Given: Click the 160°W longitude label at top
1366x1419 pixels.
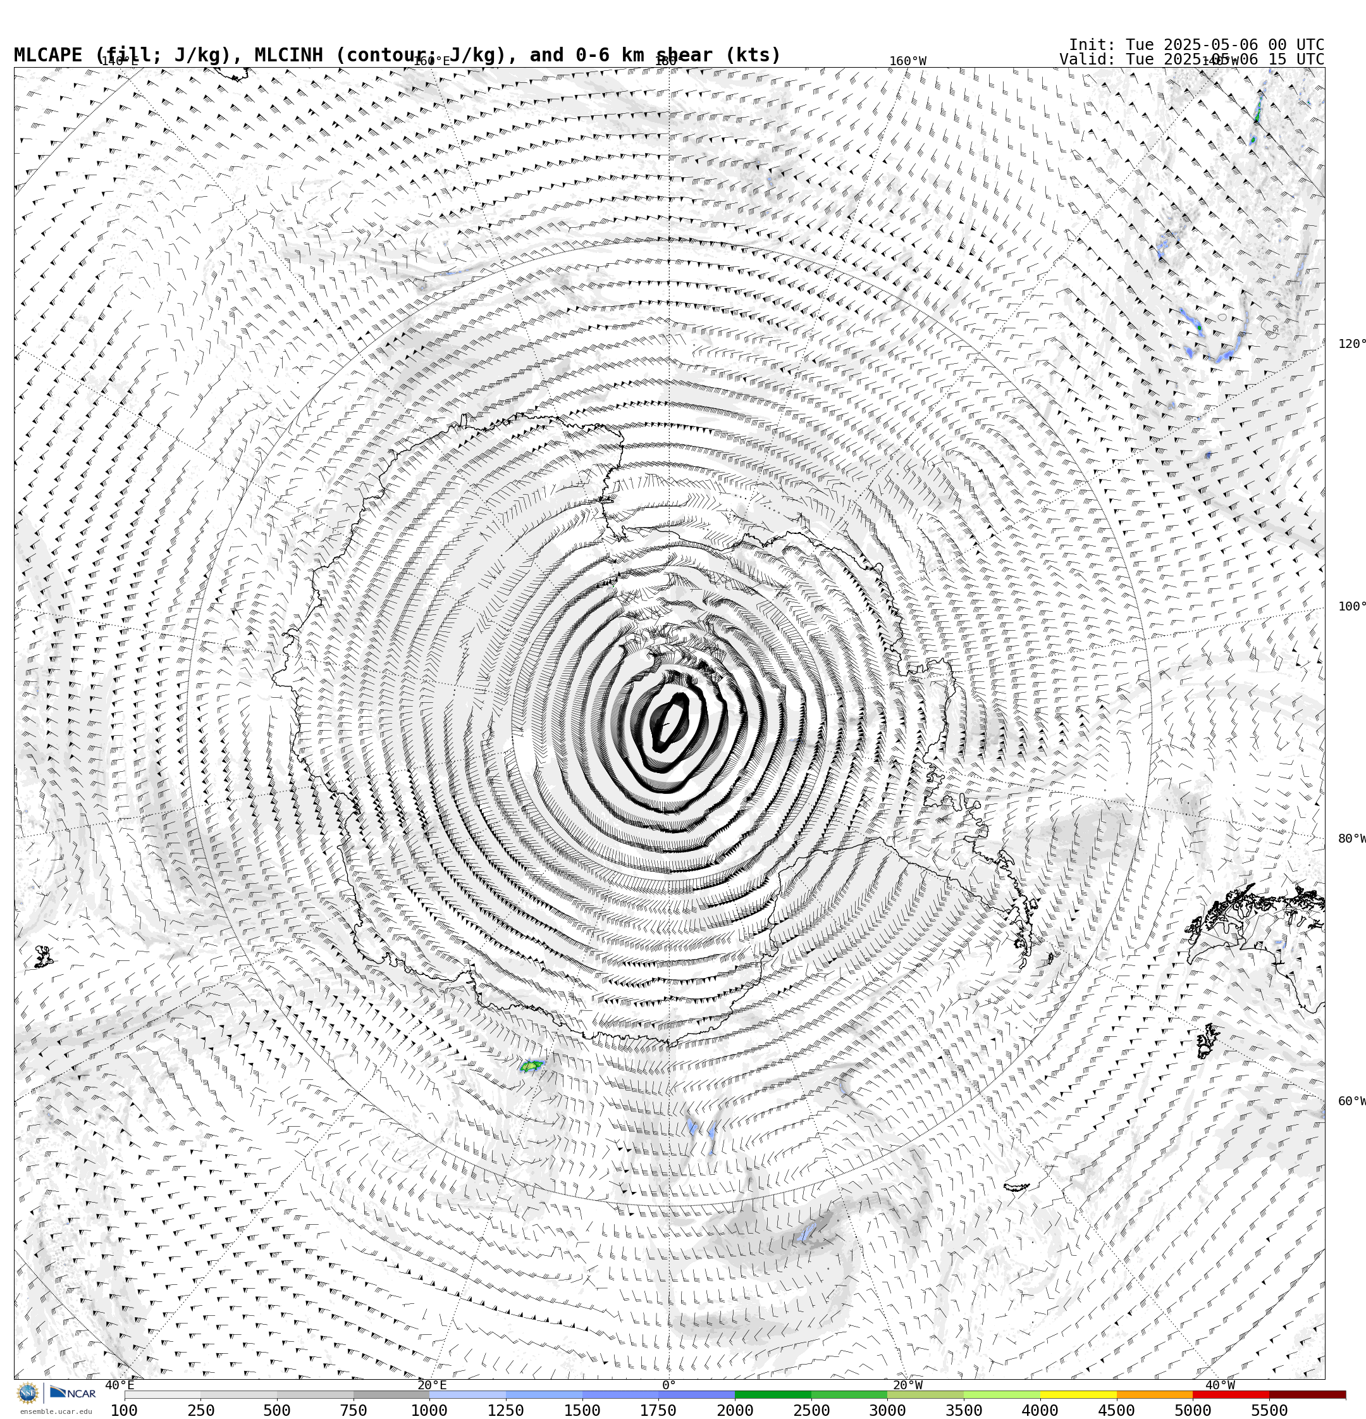Looking at the screenshot, I should click(908, 61).
